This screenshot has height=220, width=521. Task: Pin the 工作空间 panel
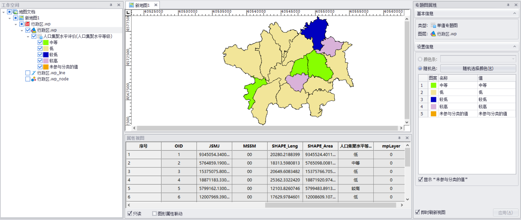click(111, 5)
